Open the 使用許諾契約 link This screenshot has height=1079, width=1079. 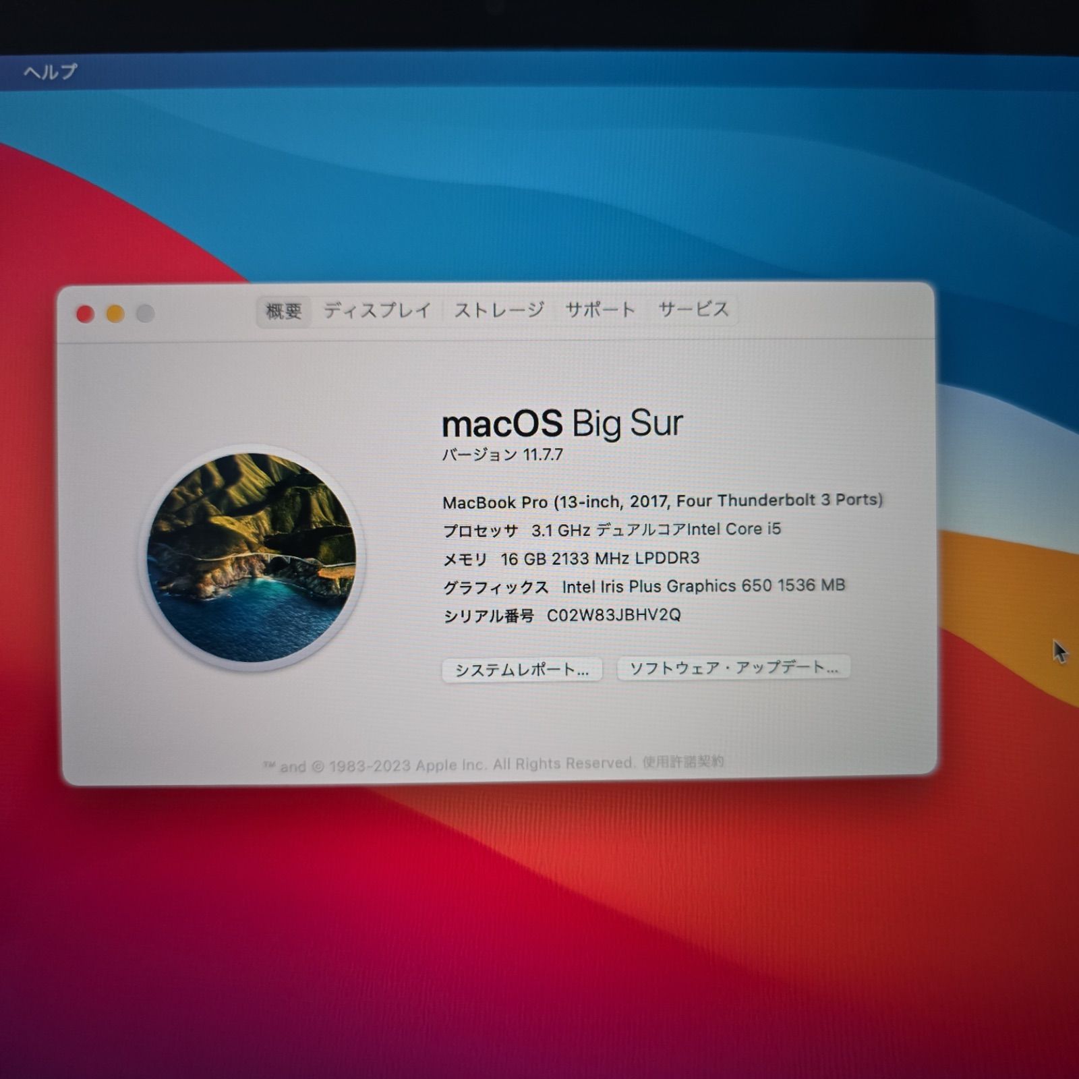click(x=683, y=761)
